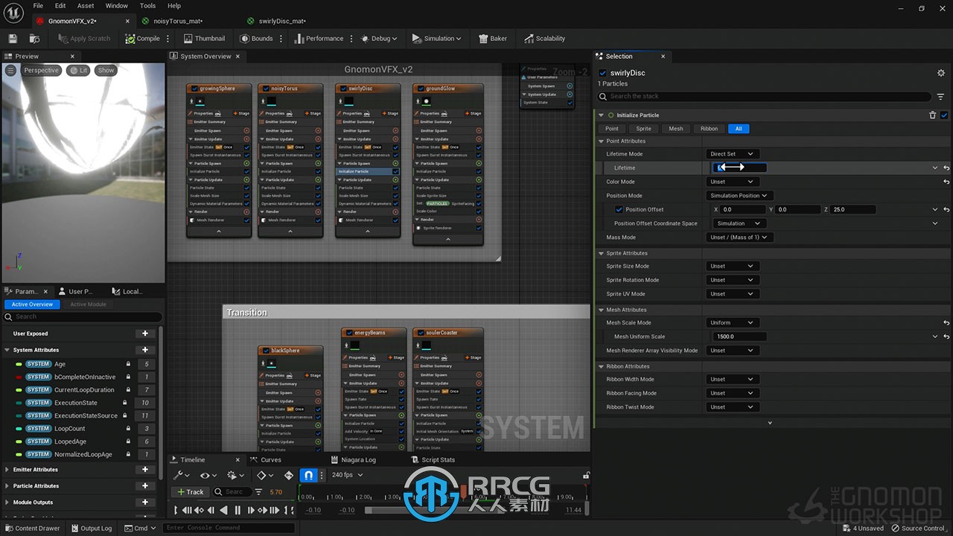
Task: Open the Cmd console type dropdown
Action: tap(140, 529)
